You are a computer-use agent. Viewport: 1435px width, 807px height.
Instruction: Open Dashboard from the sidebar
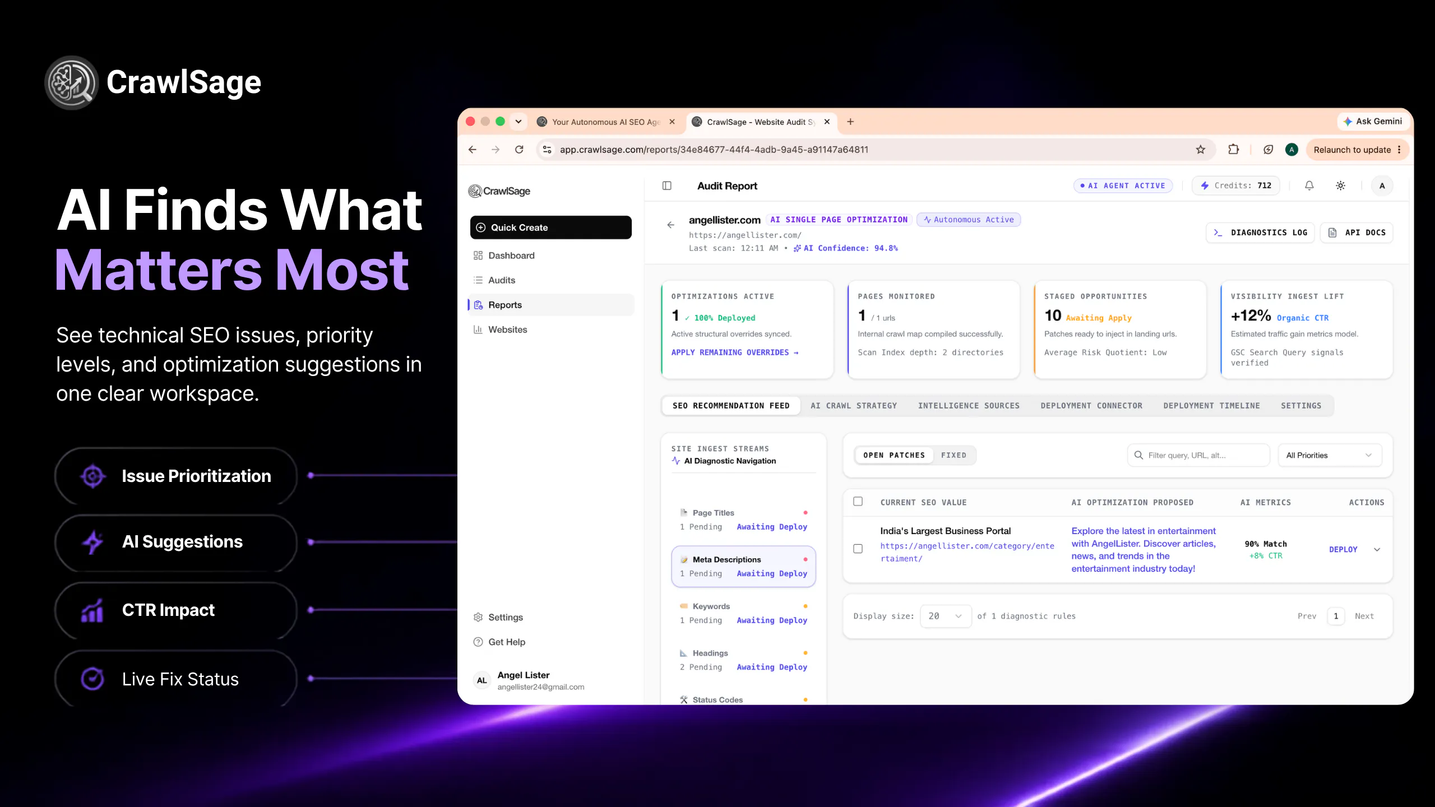point(552,256)
